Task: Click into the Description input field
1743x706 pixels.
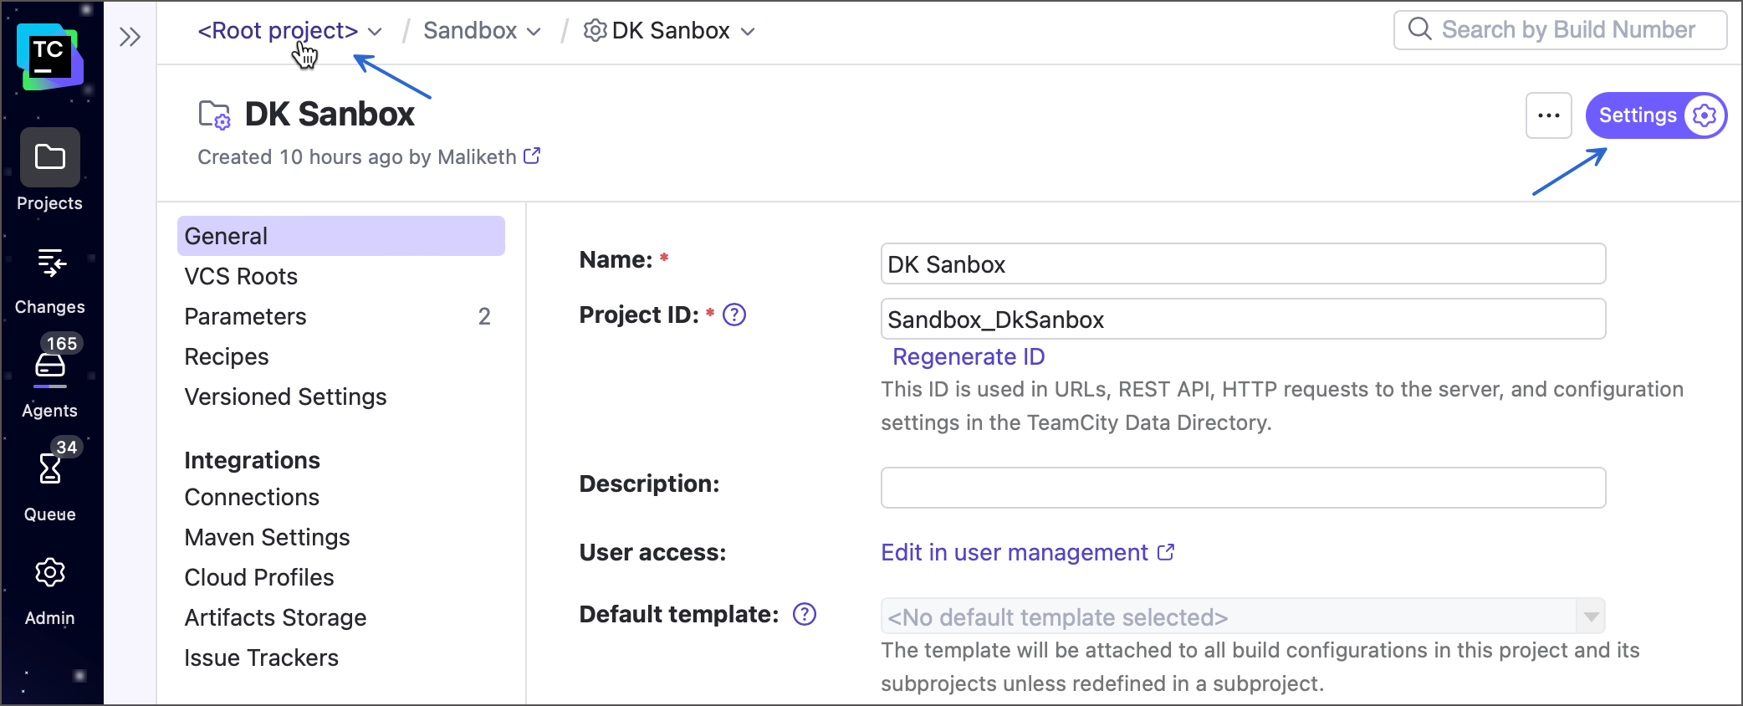Action: (1243, 488)
